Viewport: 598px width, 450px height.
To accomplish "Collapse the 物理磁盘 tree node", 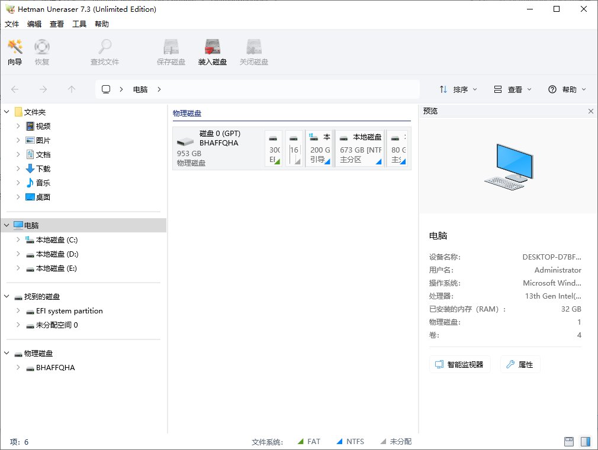I will 7,353.
